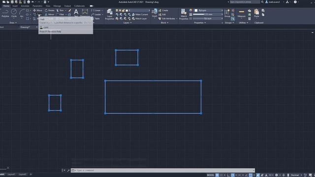Switch to the Drawing1 file tab
Image resolution: width=315 pixels, height=177 pixels.
pos(25,27)
